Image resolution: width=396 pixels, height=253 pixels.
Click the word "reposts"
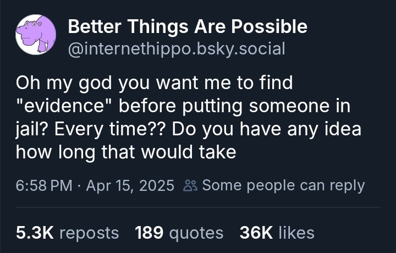point(89,233)
